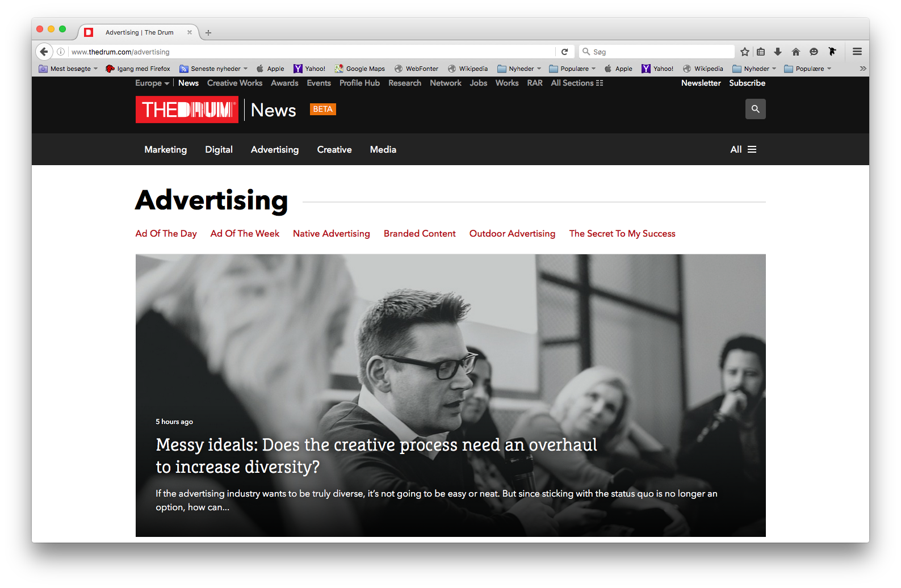Click the browser back arrow button
The width and height of the screenshot is (901, 588).
pyautogui.click(x=44, y=52)
